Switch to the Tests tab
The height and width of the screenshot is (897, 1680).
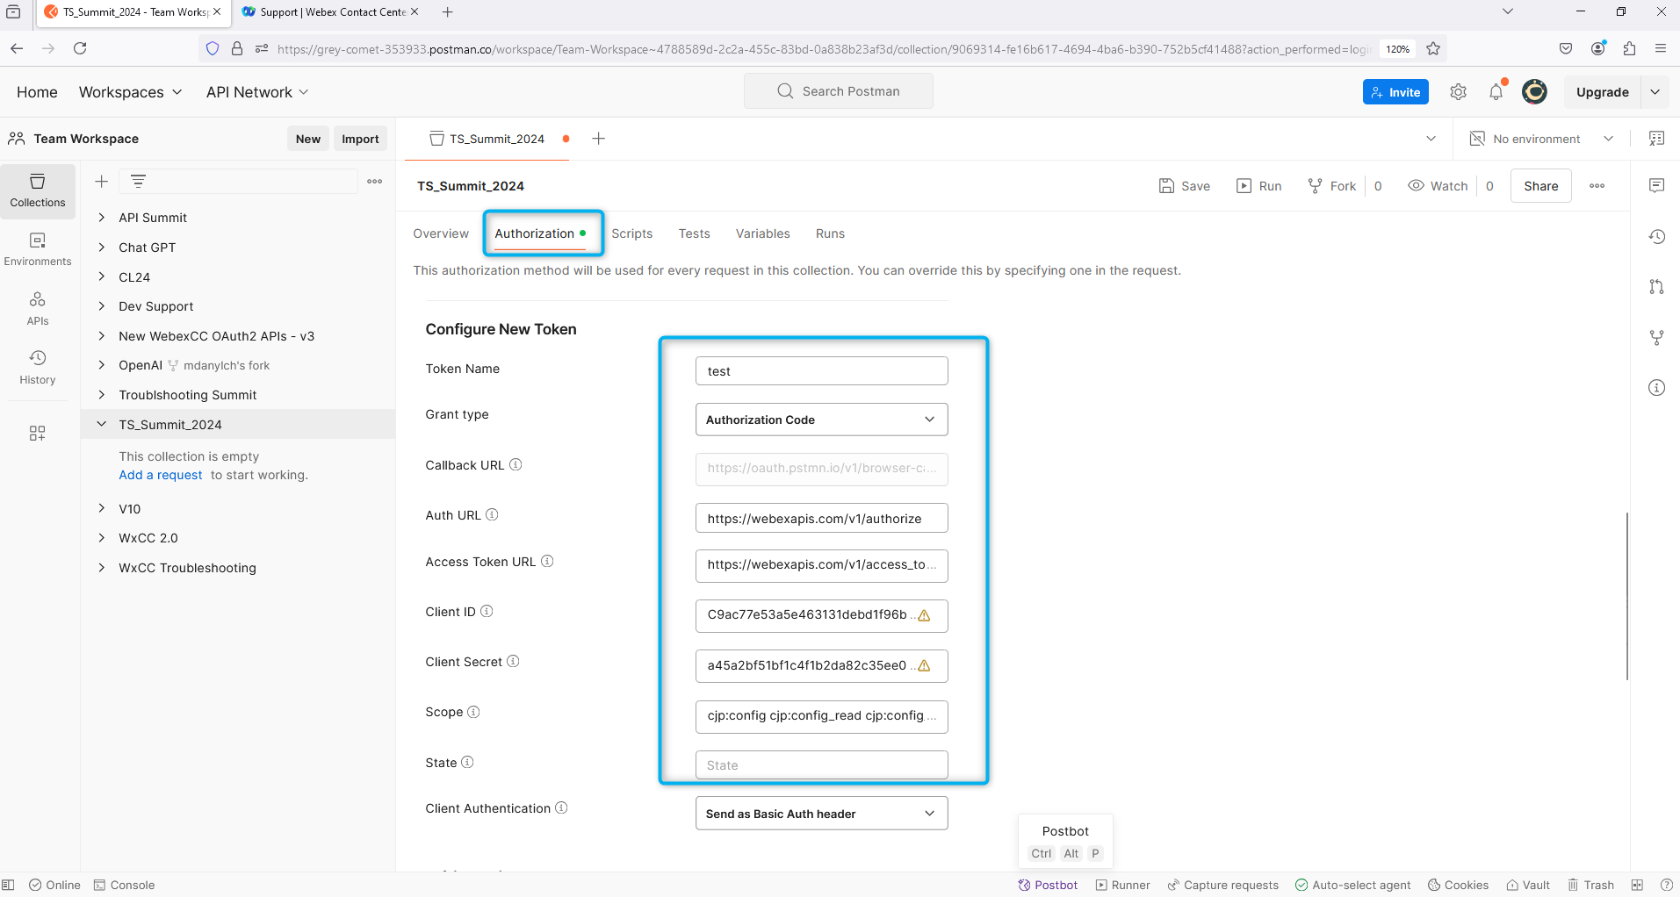(694, 233)
